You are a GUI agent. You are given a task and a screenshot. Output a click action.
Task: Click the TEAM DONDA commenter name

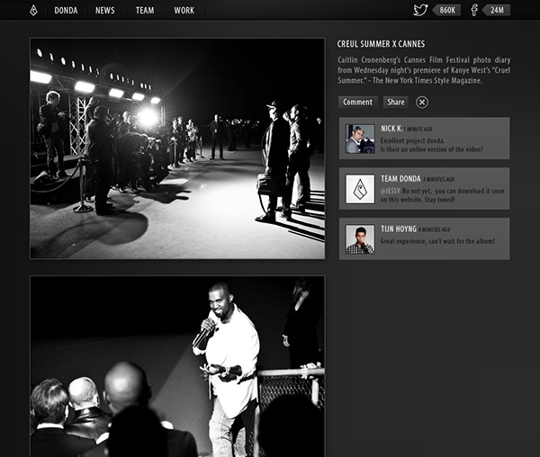point(400,179)
